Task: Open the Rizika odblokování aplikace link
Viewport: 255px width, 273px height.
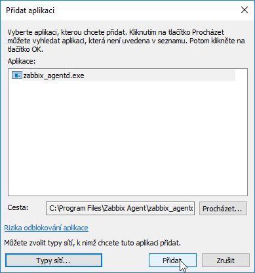Action: [47, 228]
